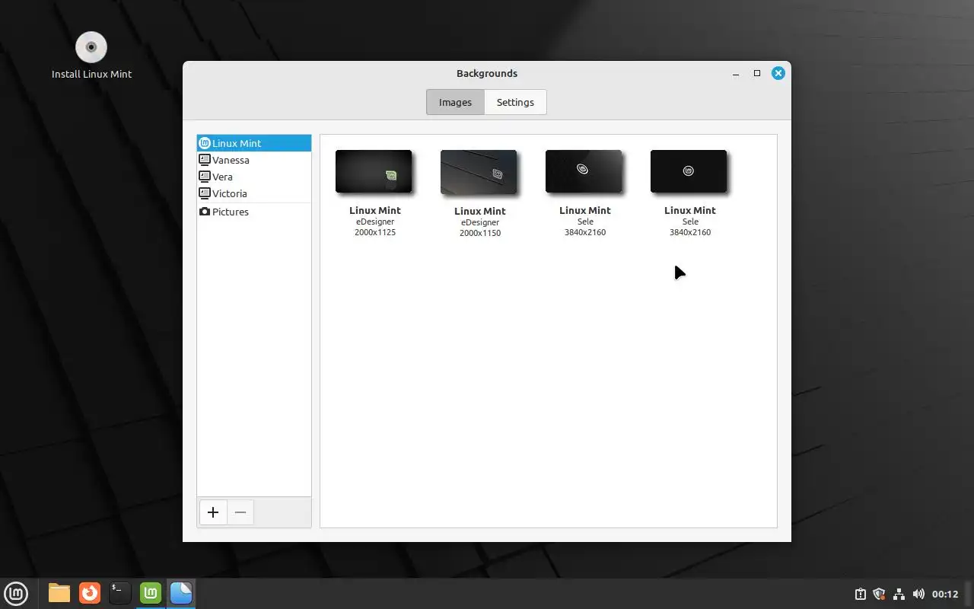The width and height of the screenshot is (974, 609).
Task: Launch the terminal from the panel
Action: click(x=120, y=592)
